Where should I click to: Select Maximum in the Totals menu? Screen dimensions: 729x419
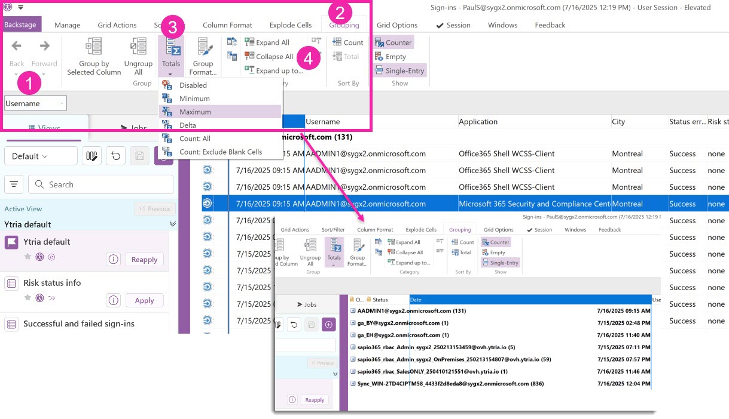(195, 112)
